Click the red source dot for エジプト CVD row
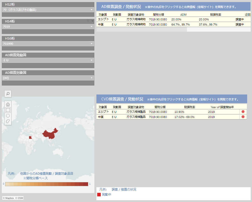 (243, 112)
